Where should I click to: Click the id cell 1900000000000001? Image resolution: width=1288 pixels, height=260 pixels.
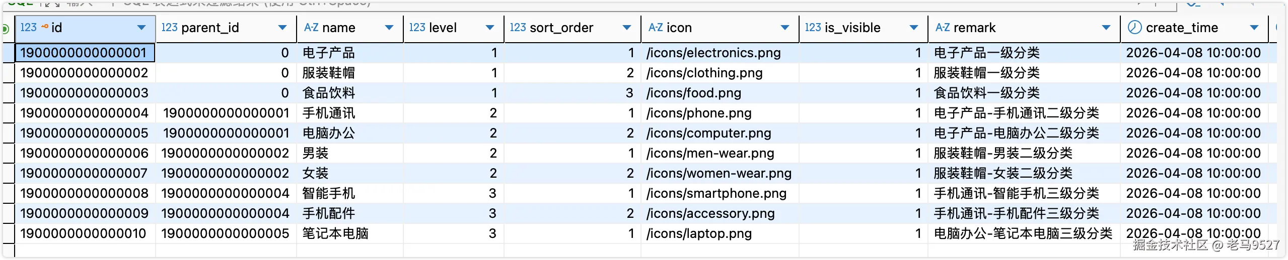(x=84, y=53)
